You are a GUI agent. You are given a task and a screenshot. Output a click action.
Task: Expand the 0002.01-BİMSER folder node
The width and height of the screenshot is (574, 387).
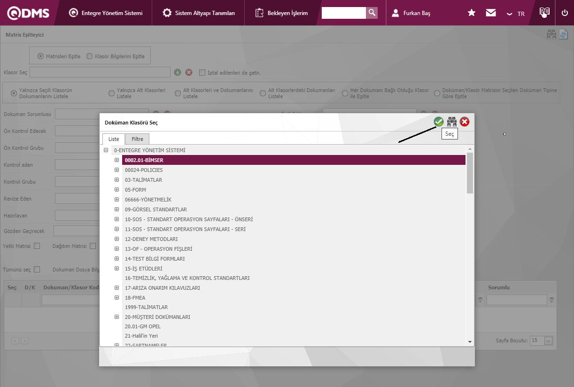point(116,160)
